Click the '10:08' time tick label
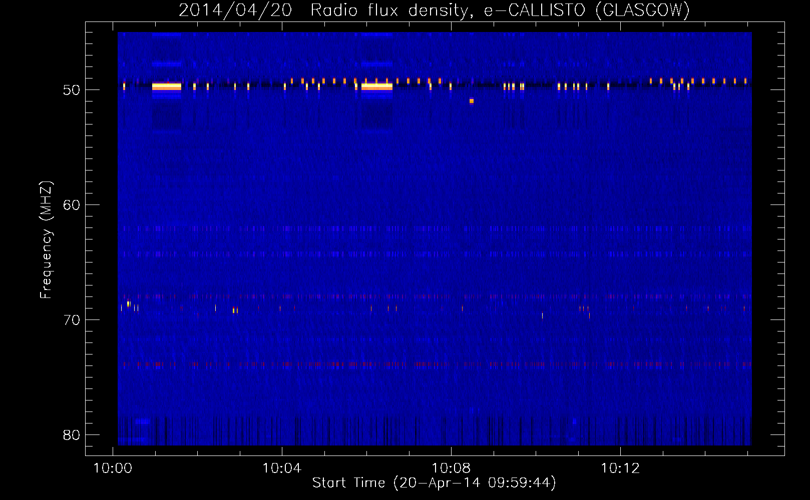 [x=451, y=468]
